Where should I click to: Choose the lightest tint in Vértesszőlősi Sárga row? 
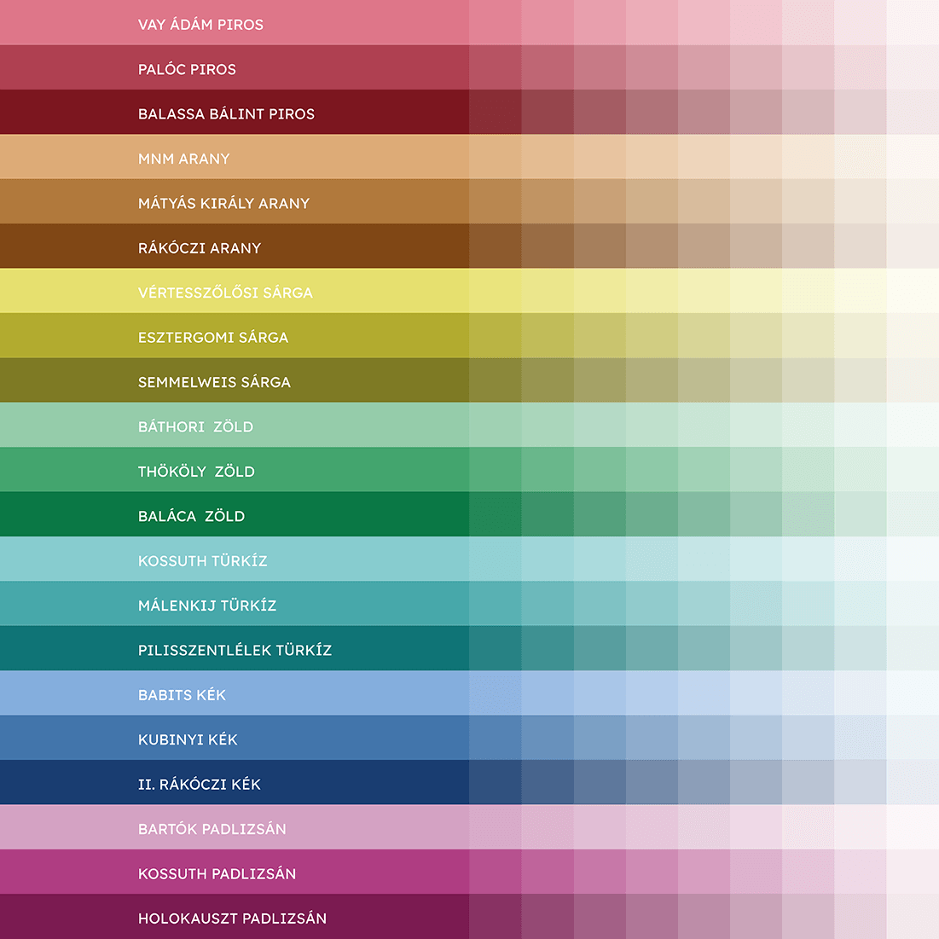[913, 291]
